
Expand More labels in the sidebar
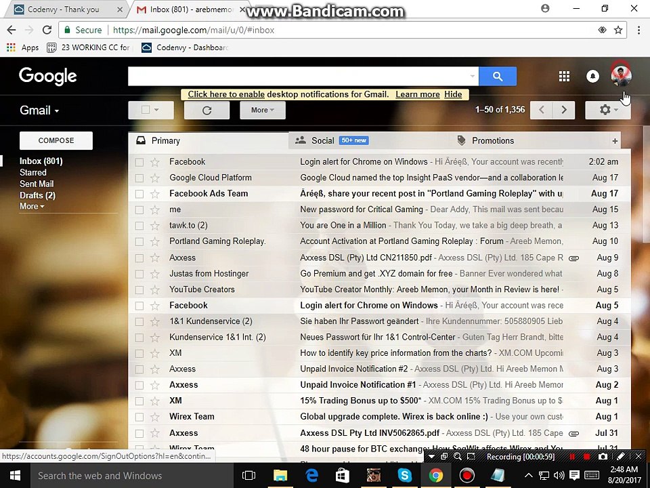32,206
